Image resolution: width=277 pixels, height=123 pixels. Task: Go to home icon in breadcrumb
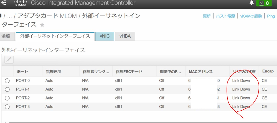coord(1,16)
